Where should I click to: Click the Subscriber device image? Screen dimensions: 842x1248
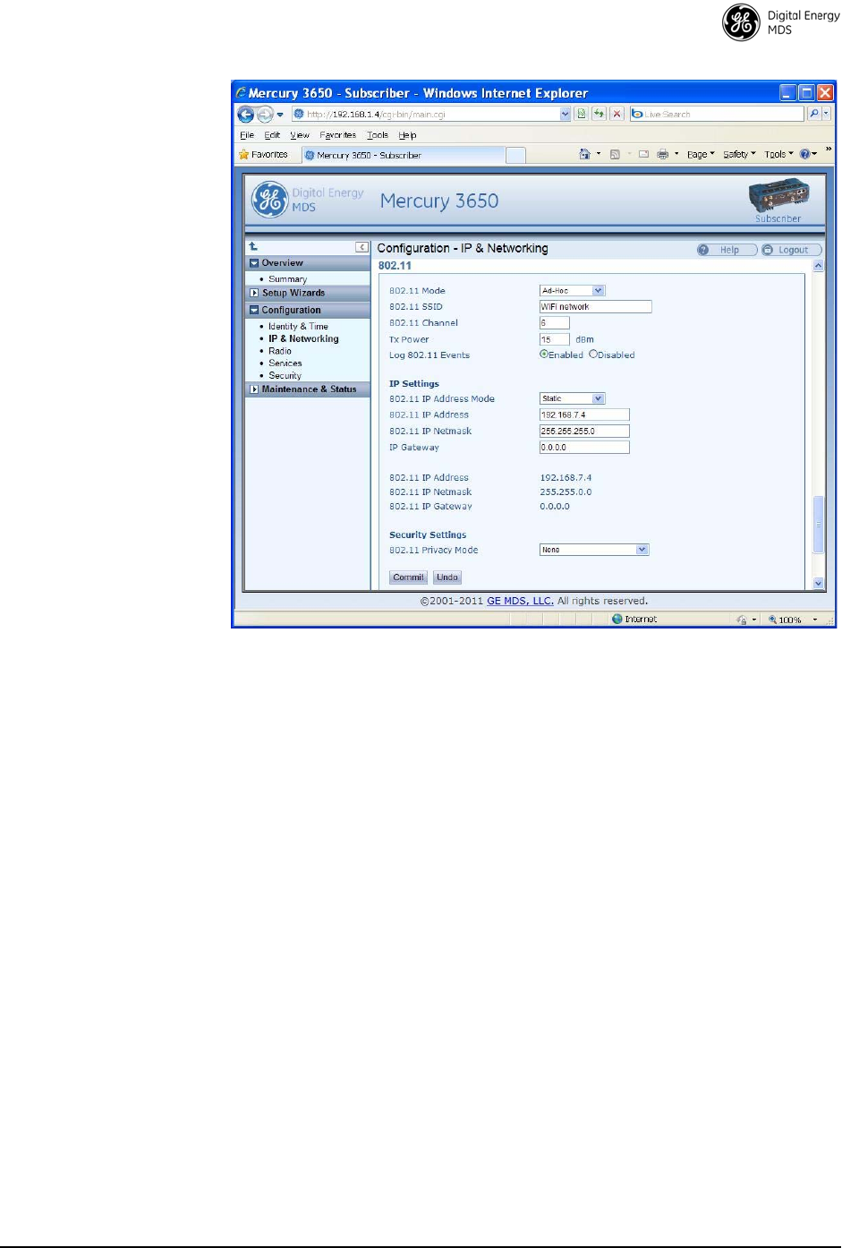click(x=778, y=196)
